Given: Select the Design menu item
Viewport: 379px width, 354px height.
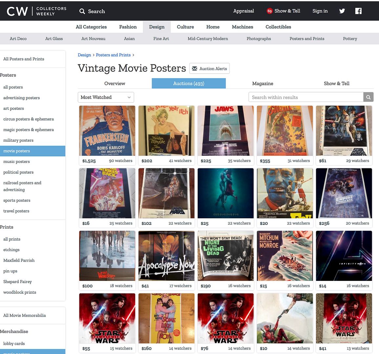Looking at the screenshot, I should pyautogui.click(x=157, y=27).
